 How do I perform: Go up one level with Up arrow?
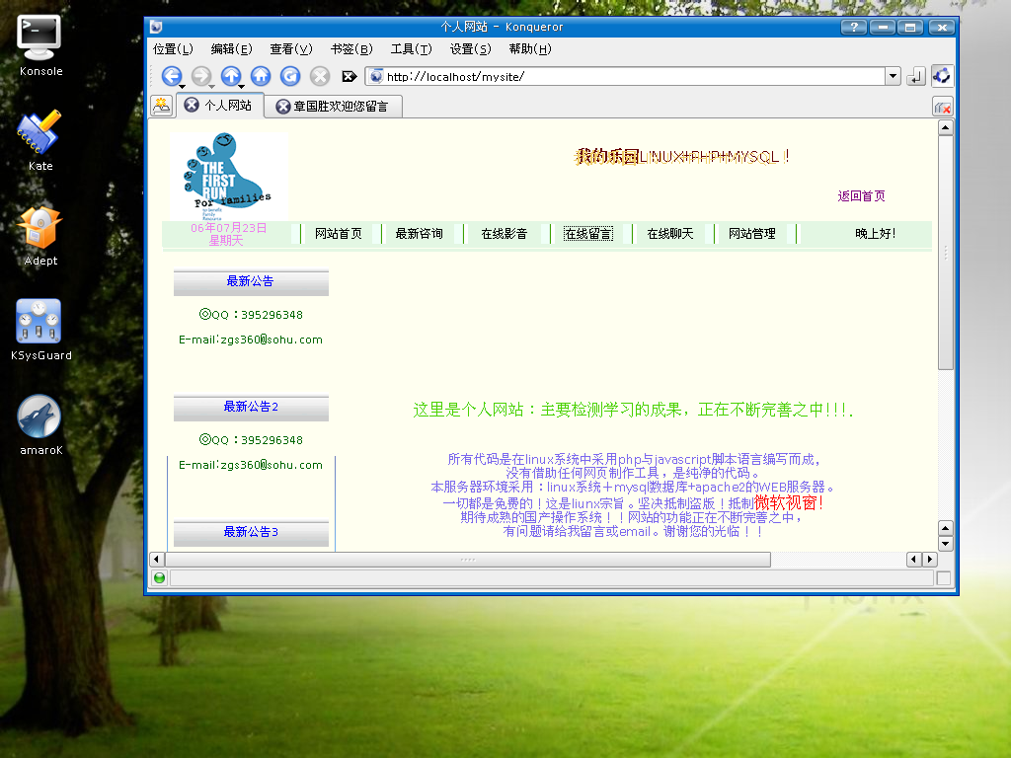[x=231, y=76]
